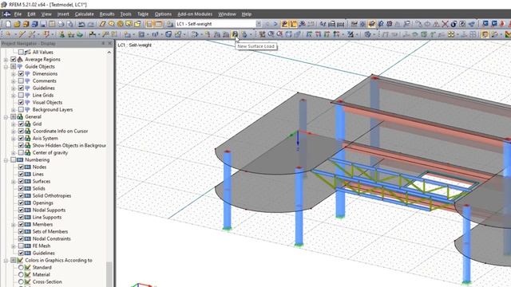This screenshot has height=287, width=511.
Task: Select the Standard color radio button
Action: [21, 267]
